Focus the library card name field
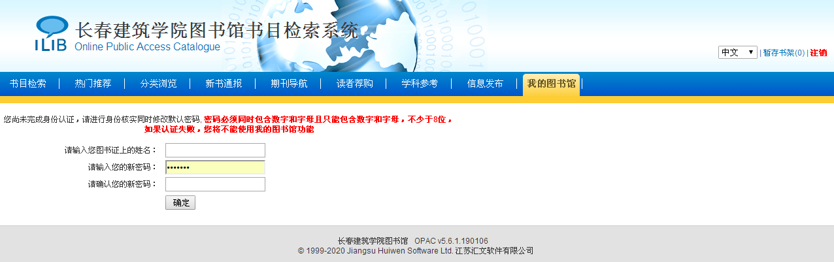 coord(215,150)
